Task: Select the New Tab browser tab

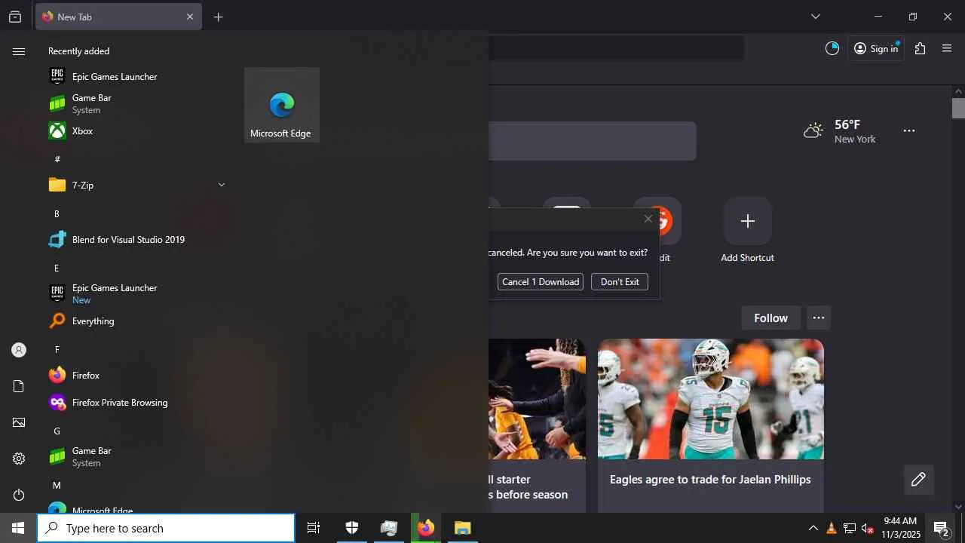Action: (118, 17)
